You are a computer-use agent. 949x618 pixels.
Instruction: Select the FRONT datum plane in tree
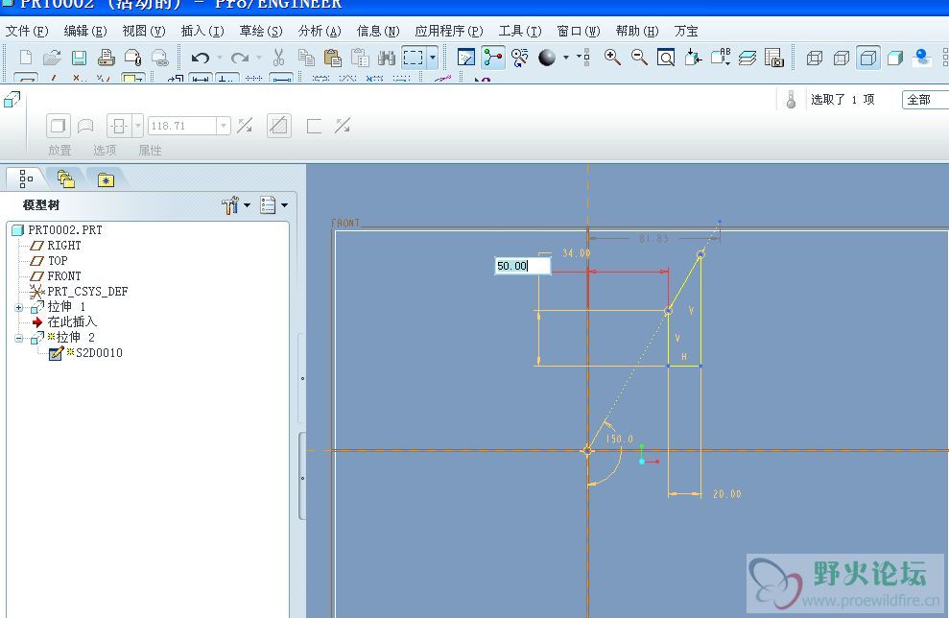(63, 276)
